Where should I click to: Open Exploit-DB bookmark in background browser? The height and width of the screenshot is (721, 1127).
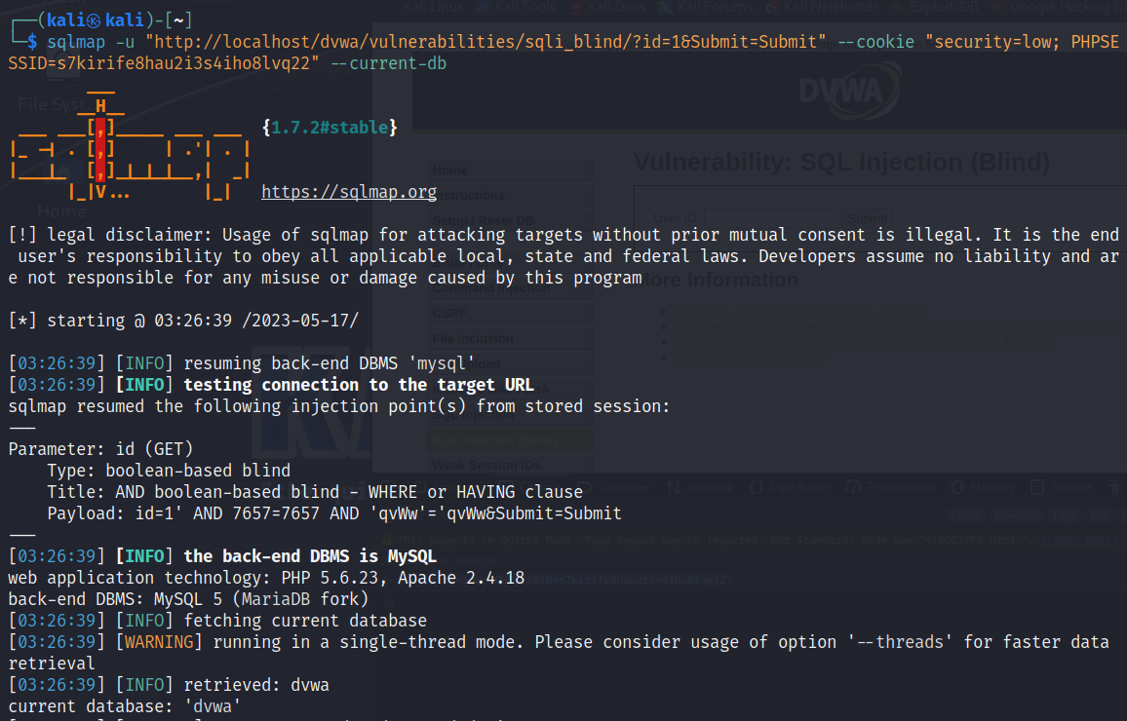point(935,7)
